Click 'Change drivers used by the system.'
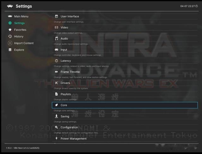The height and width of the screenshot is (154, 202). [x=71, y=89]
